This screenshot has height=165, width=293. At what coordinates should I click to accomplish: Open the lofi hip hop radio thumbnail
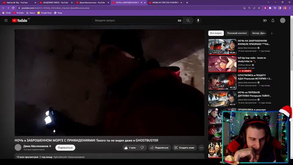pos(222,64)
